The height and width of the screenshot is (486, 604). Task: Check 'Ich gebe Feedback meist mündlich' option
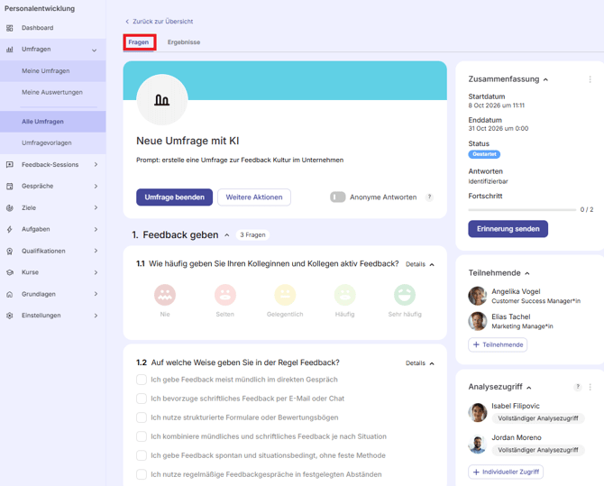(142, 380)
